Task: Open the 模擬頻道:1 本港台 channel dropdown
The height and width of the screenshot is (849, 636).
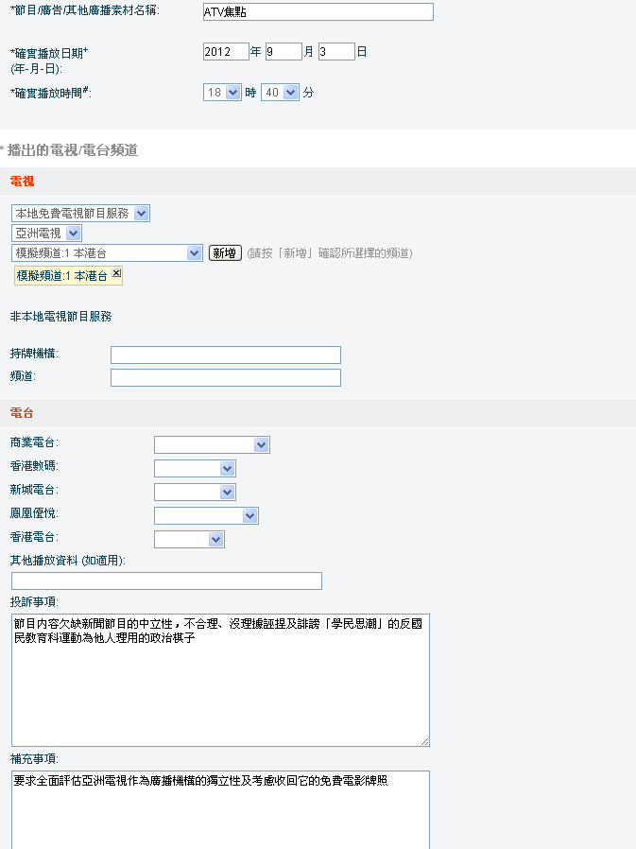Action: tap(107, 253)
